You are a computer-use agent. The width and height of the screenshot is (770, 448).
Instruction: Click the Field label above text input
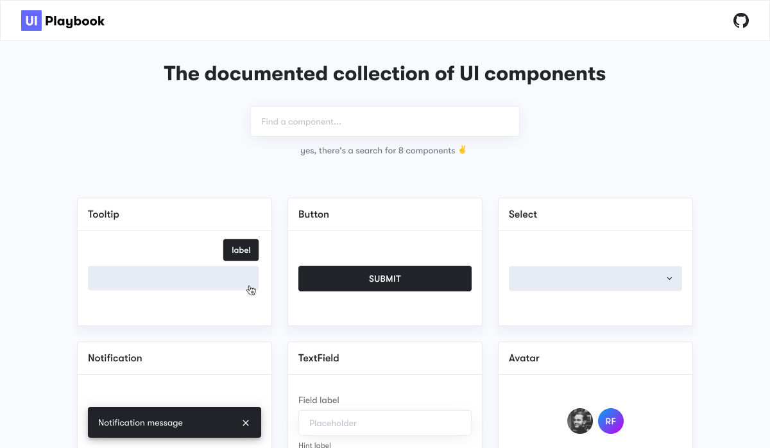pos(318,401)
